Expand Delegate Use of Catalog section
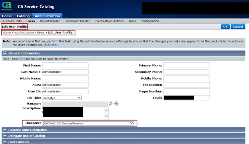 click(x=5, y=136)
